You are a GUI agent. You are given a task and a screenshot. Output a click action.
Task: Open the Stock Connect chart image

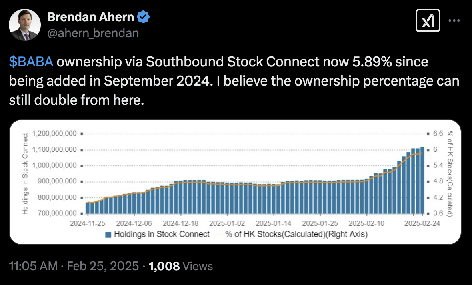point(235,182)
